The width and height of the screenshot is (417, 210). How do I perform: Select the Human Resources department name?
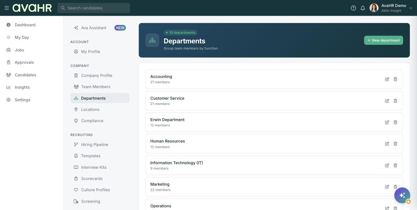167,141
